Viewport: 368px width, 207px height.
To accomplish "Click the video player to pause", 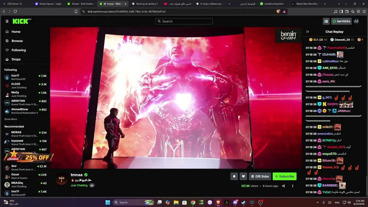I will (176, 98).
